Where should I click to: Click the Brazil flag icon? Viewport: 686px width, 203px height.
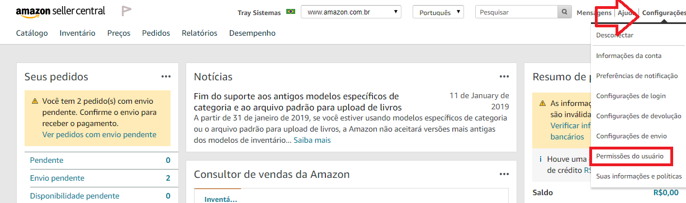pos(290,12)
